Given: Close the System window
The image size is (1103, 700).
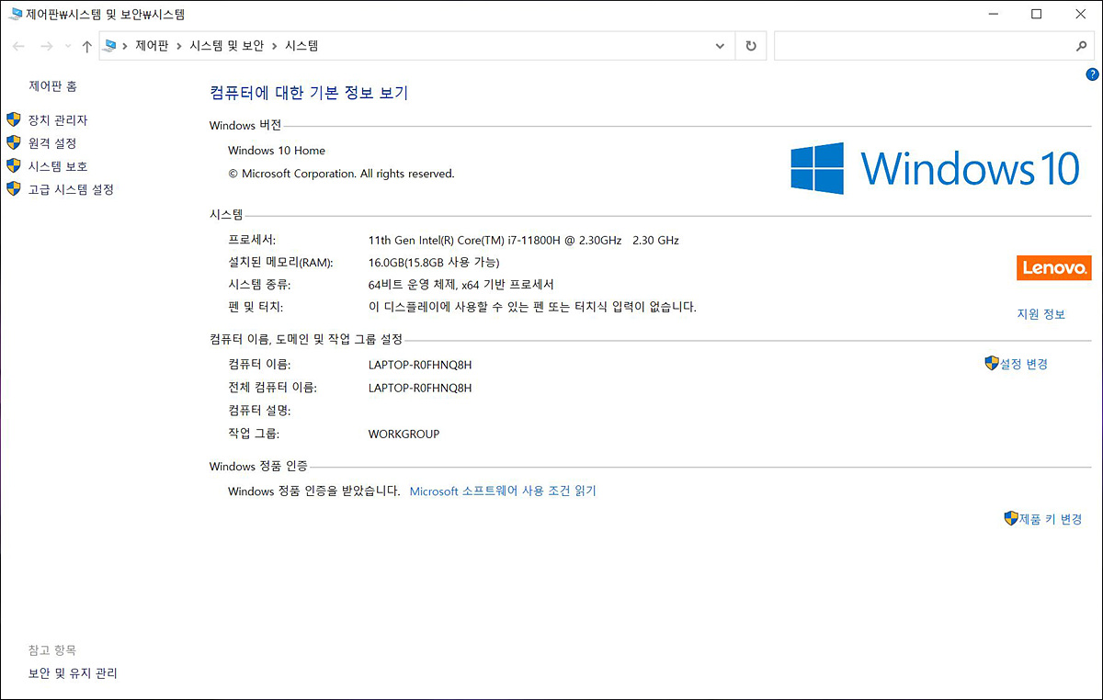Looking at the screenshot, I should [1080, 14].
